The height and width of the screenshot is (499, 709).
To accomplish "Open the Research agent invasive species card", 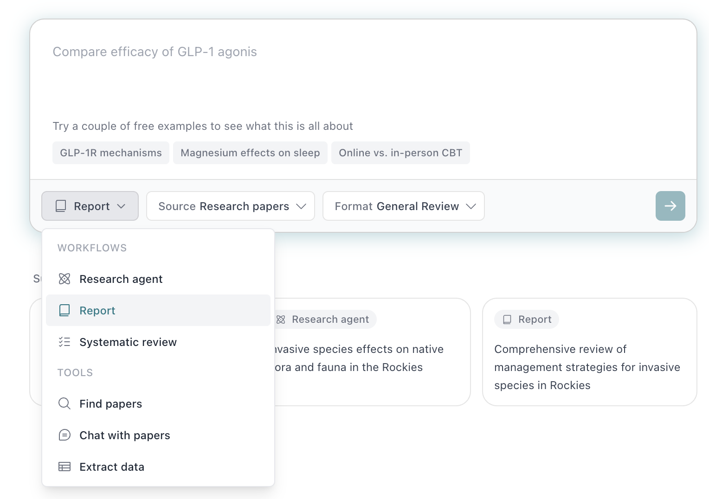I will [371, 357].
